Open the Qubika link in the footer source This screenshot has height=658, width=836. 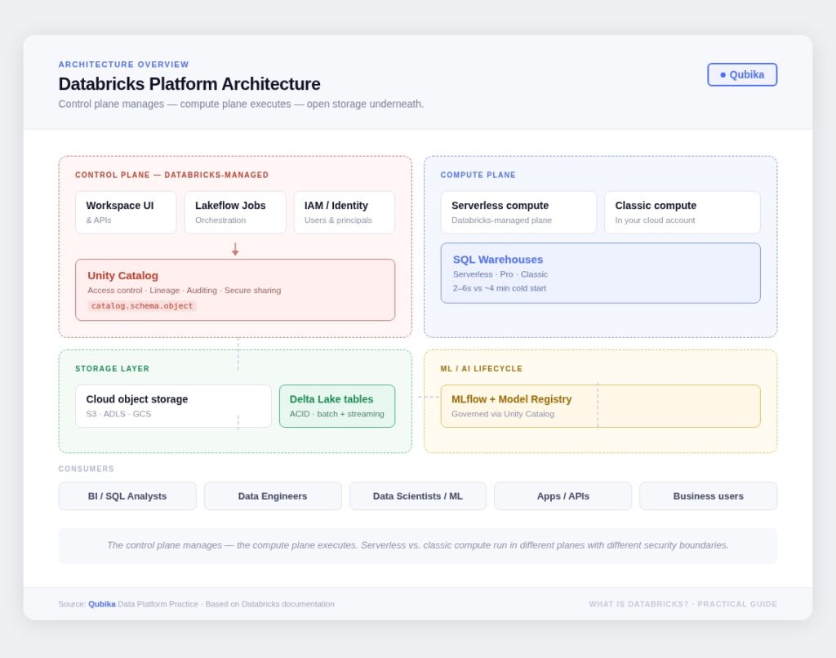(102, 604)
